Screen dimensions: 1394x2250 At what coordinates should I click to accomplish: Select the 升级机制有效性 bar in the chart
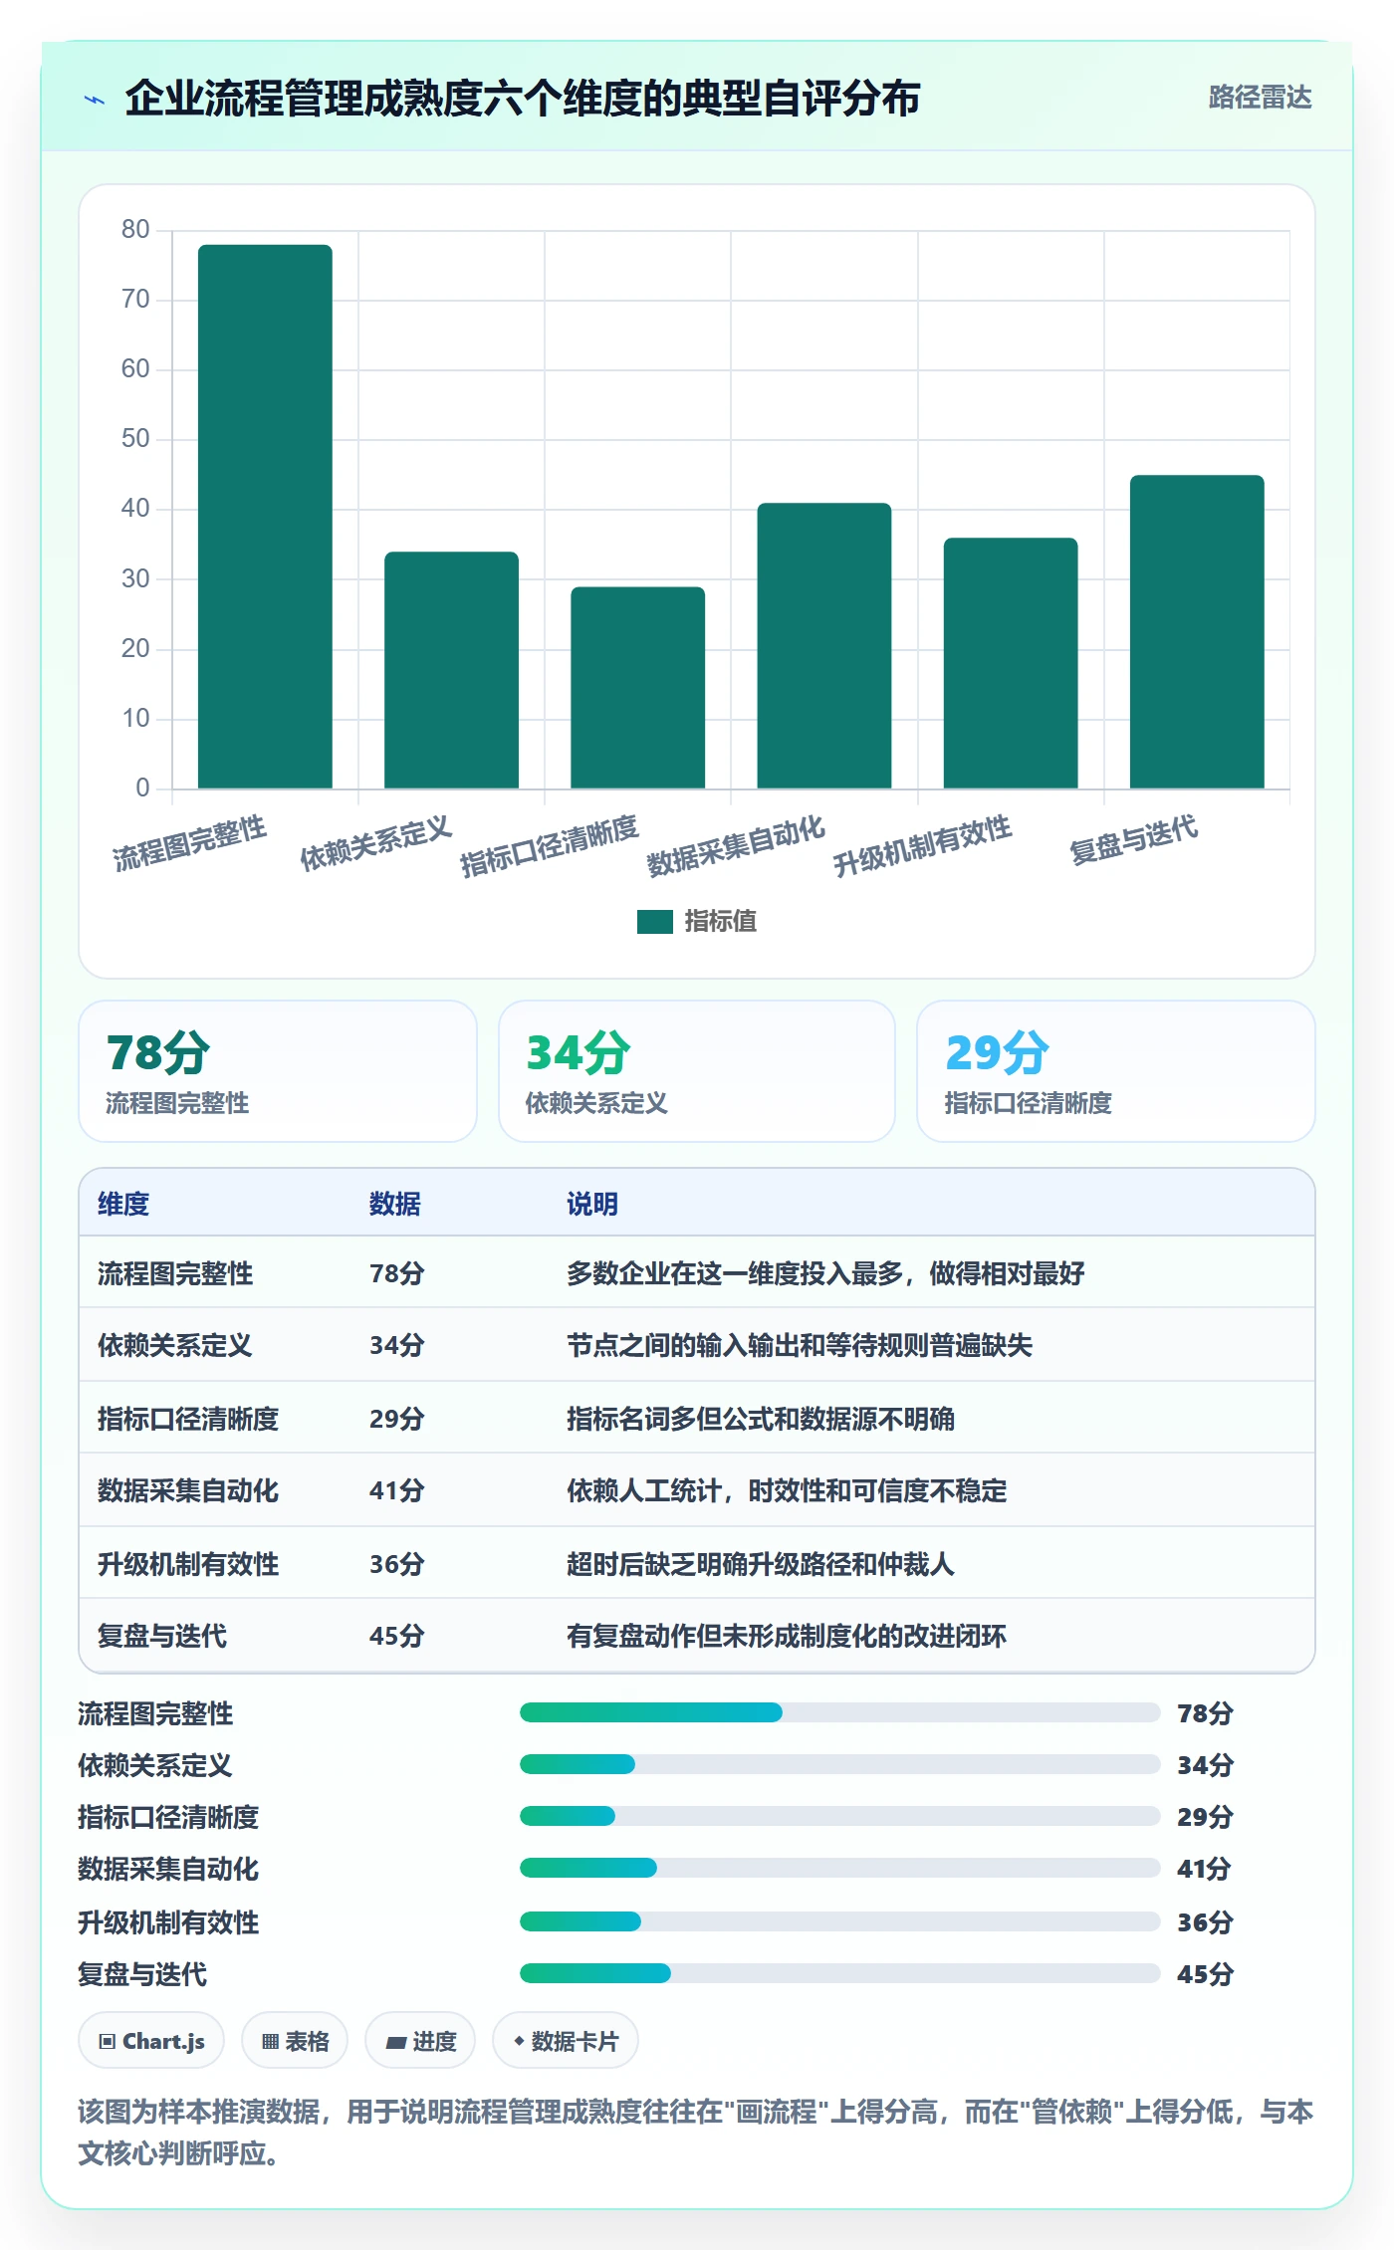(1011, 663)
